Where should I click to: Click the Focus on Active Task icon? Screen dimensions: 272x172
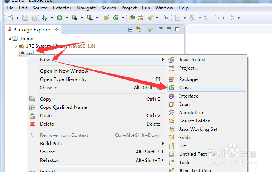click(150, 29)
